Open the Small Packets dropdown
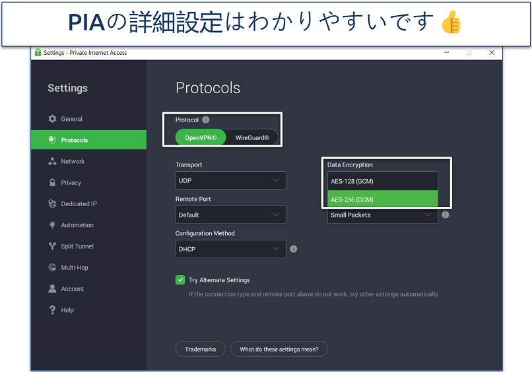 pos(382,215)
